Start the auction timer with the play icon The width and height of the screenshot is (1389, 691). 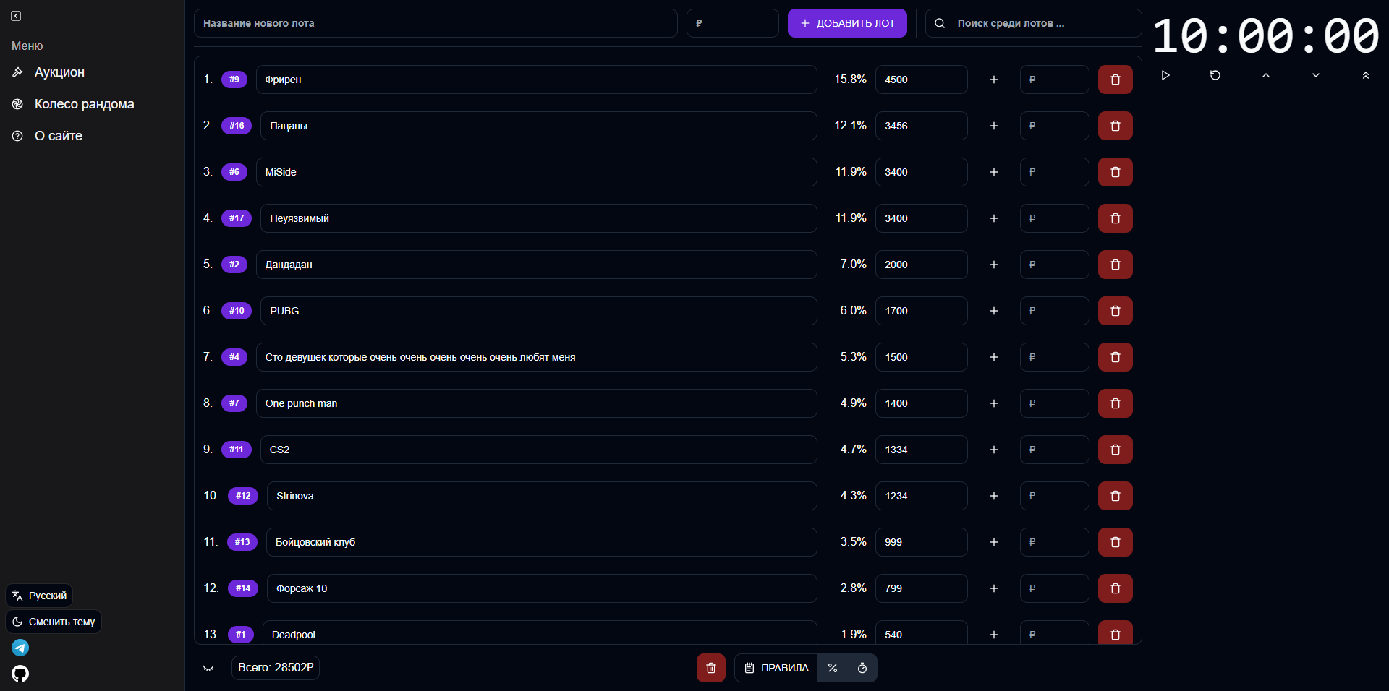point(1165,75)
